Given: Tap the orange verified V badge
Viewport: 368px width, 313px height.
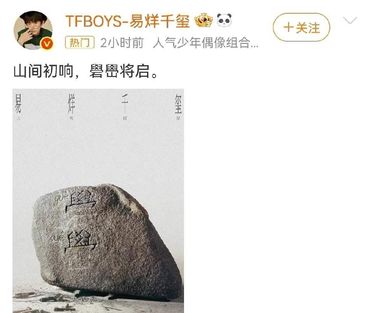Looking at the screenshot, I should pyautogui.click(x=47, y=44).
